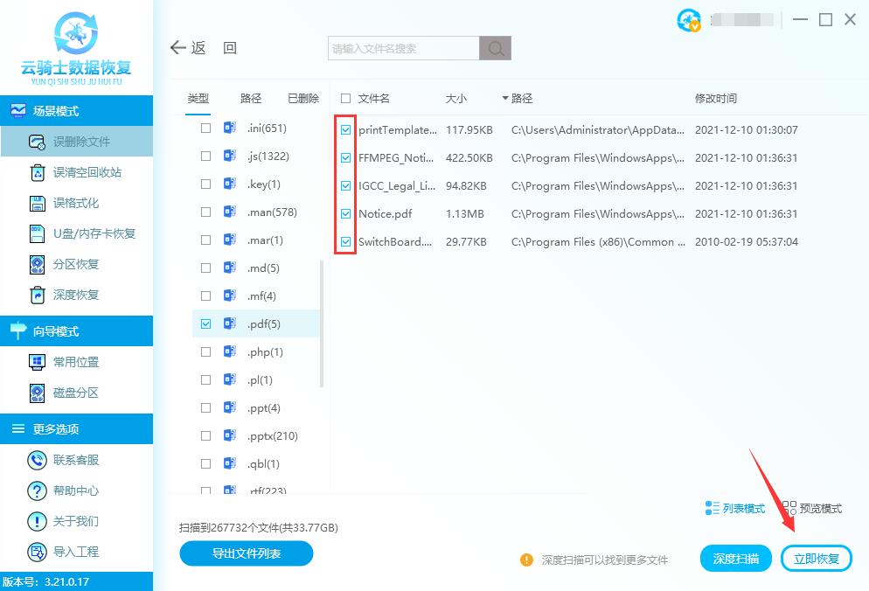This screenshot has height=591, width=869.
Task: Toggle the select-all 文件名 checkbox
Action: point(346,98)
